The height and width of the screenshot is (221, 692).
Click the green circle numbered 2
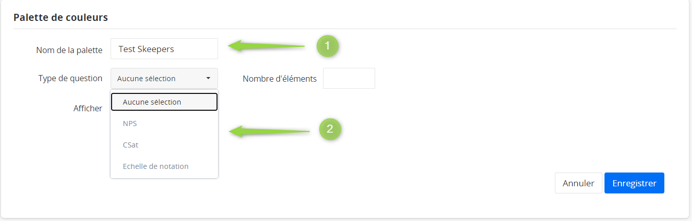point(330,129)
